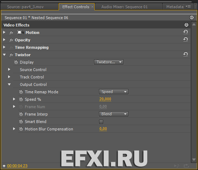The height and width of the screenshot is (170, 198).
Task: Click the Speed % value 20,000
Action: point(105,99)
